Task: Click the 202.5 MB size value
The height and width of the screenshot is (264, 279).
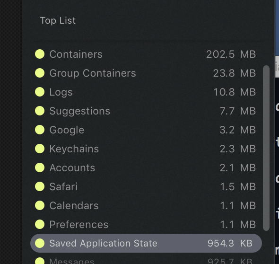Action: point(231,54)
